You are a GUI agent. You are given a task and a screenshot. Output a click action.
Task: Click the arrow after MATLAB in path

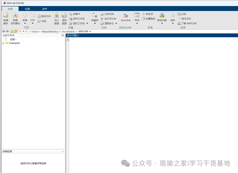90,31
